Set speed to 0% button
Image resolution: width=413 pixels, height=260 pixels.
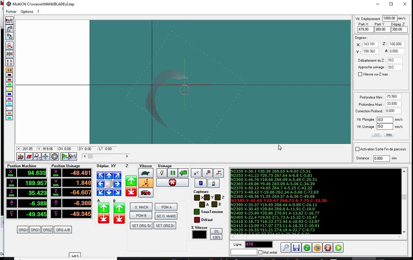tap(217, 231)
